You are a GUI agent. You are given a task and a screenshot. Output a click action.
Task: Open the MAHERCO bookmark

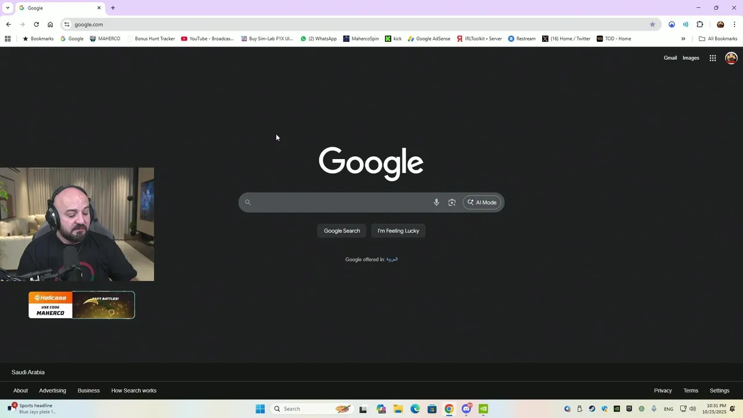[105, 39]
